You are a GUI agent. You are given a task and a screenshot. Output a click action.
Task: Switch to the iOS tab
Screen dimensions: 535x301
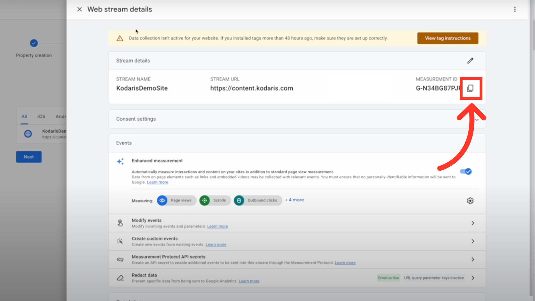tap(41, 116)
